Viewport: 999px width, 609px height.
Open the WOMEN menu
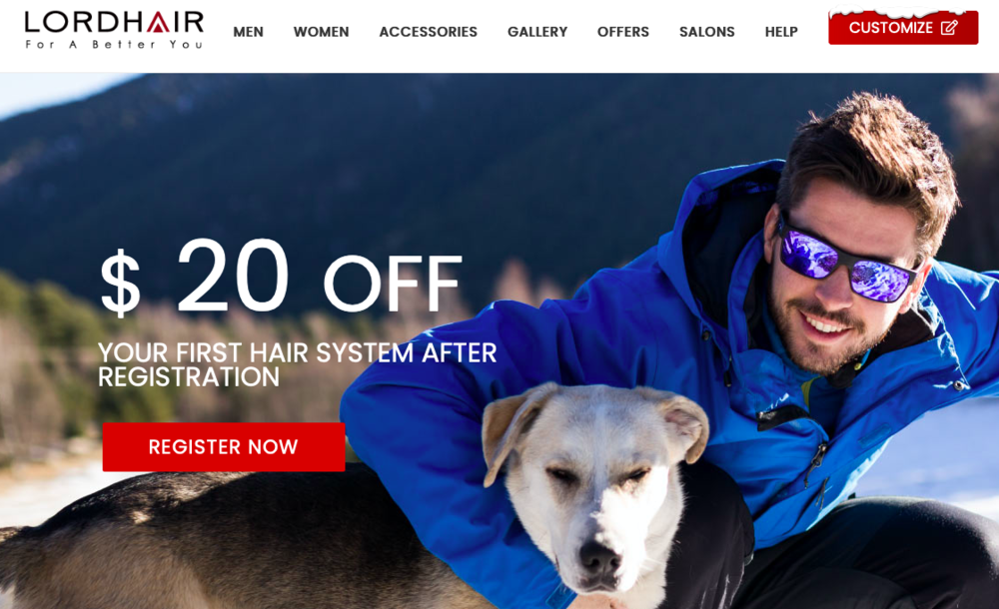(x=321, y=32)
